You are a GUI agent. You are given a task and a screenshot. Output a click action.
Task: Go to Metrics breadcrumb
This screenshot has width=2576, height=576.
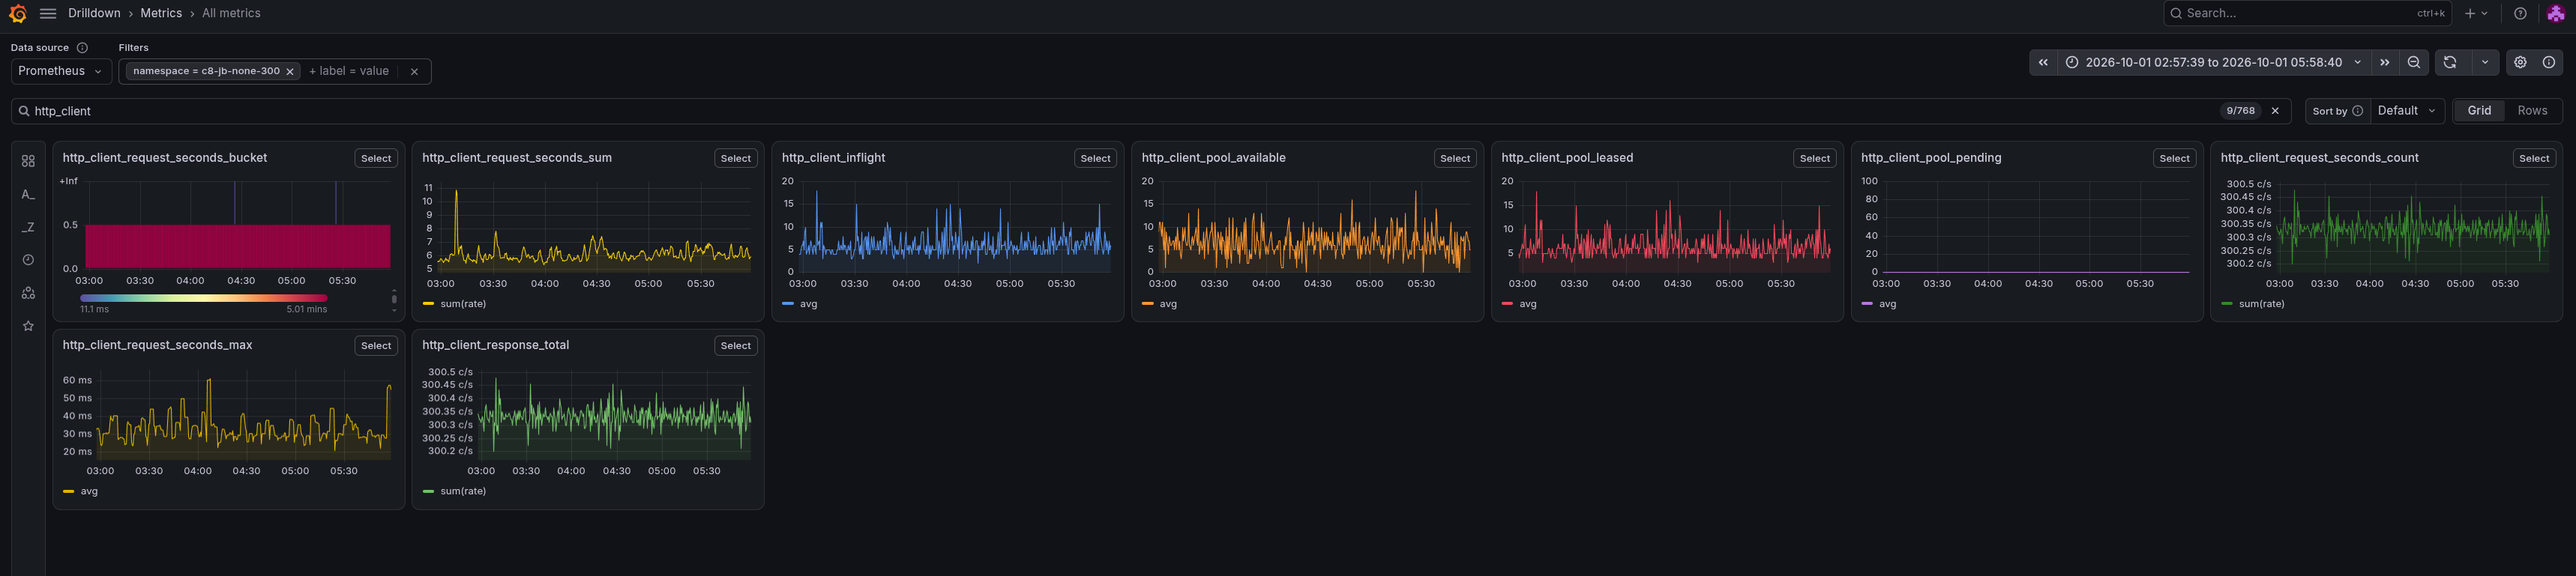[x=161, y=13]
